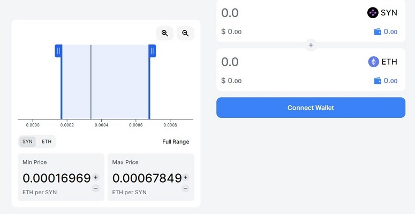Click the right max price range handle
This screenshot has height=214, width=415.
(152, 51)
